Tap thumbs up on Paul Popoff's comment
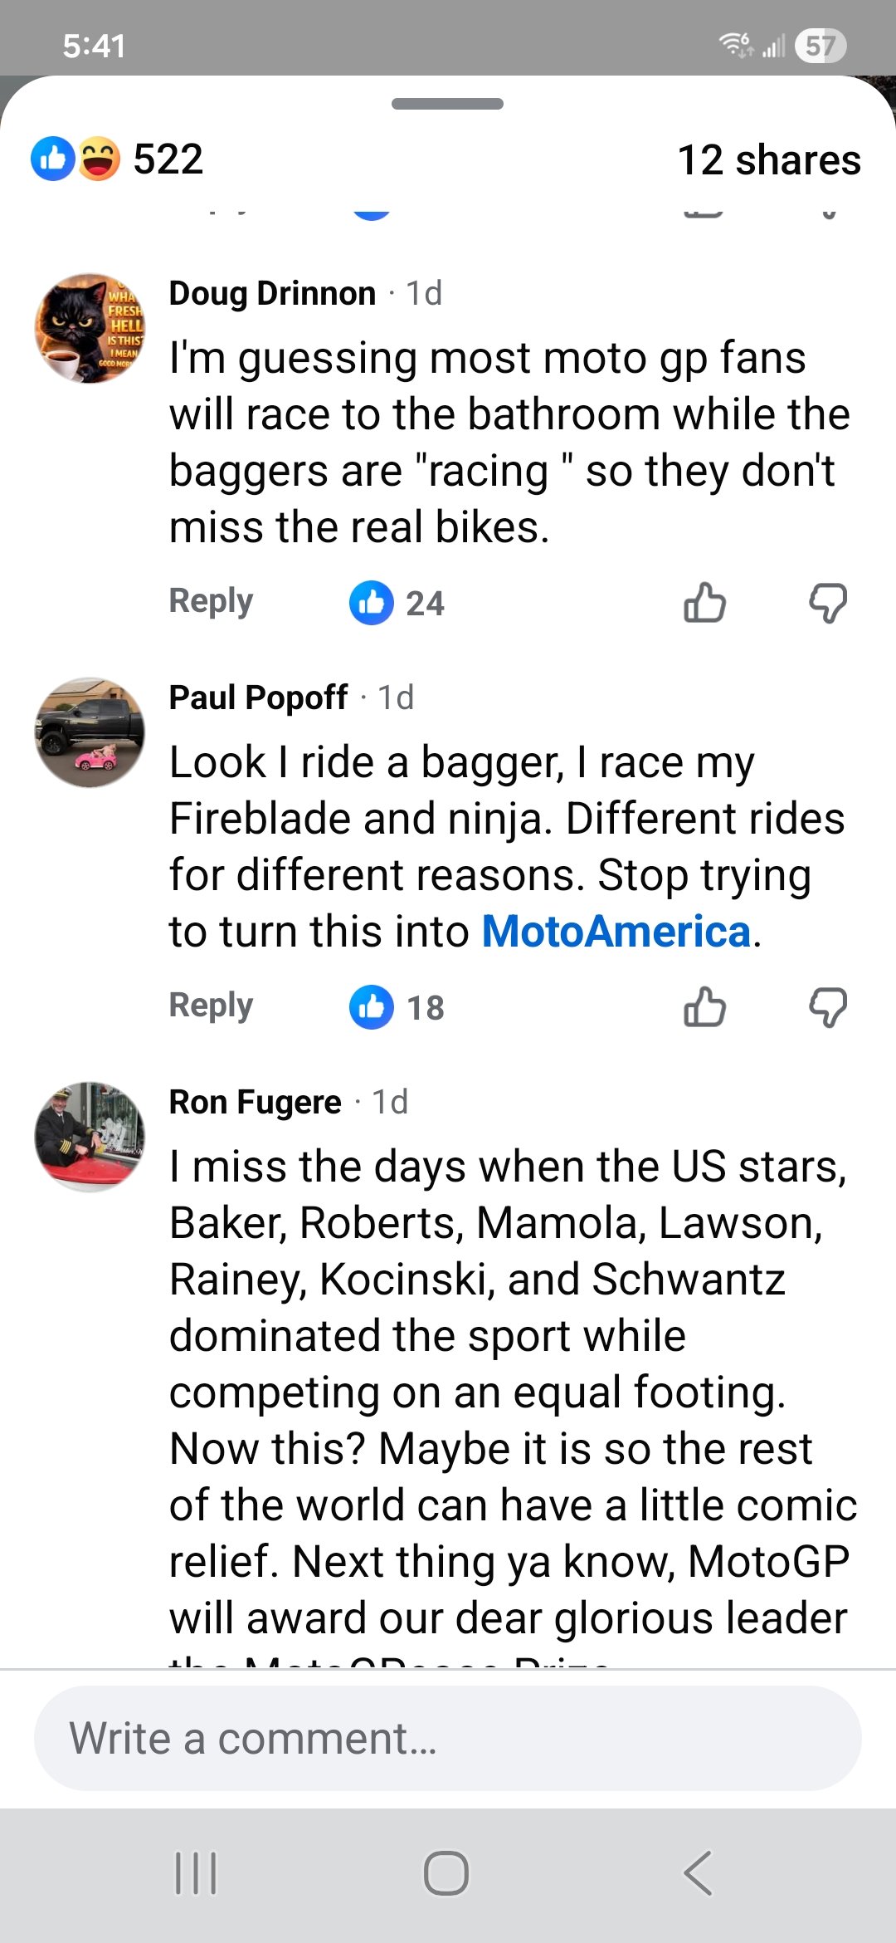Viewport: 896px width, 1943px height. tap(704, 1006)
